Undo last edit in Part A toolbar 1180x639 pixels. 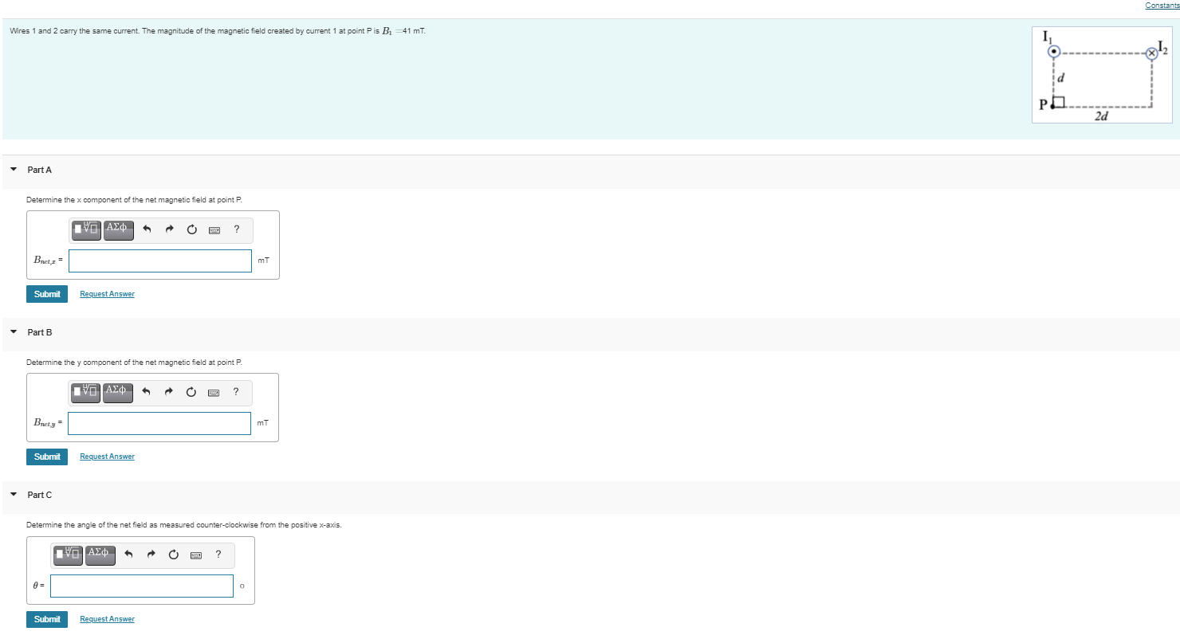pyautogui.click(x=147, y=229)
